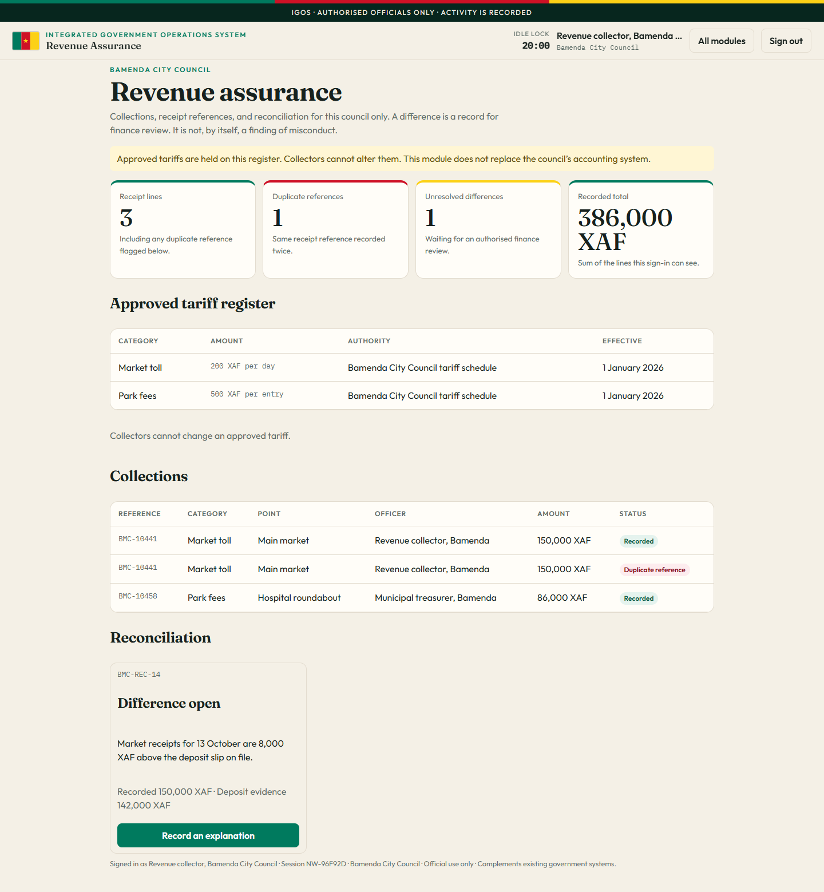Click the Bamenda City Council breadcrumb label
Screen dimensions: 824x892
[x=160, y=70]
